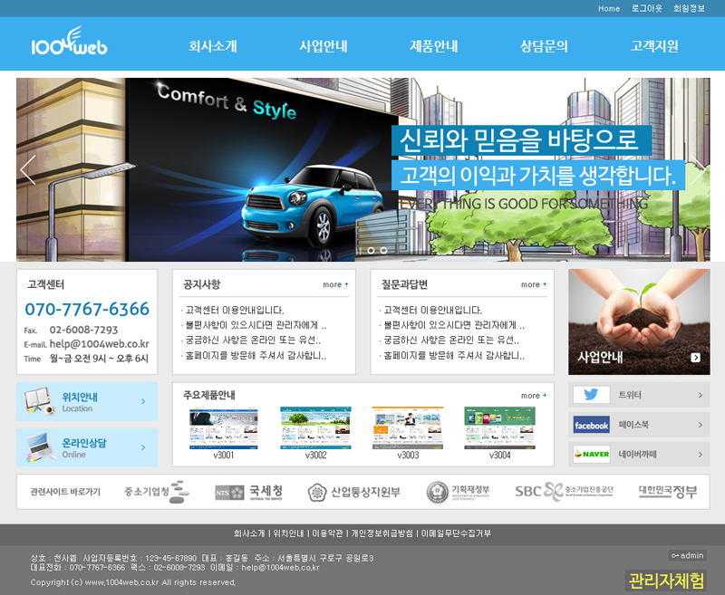Open the Facebook icon link
The width and height of the screenshot is (725, 595).
click(x=591, y=425)
